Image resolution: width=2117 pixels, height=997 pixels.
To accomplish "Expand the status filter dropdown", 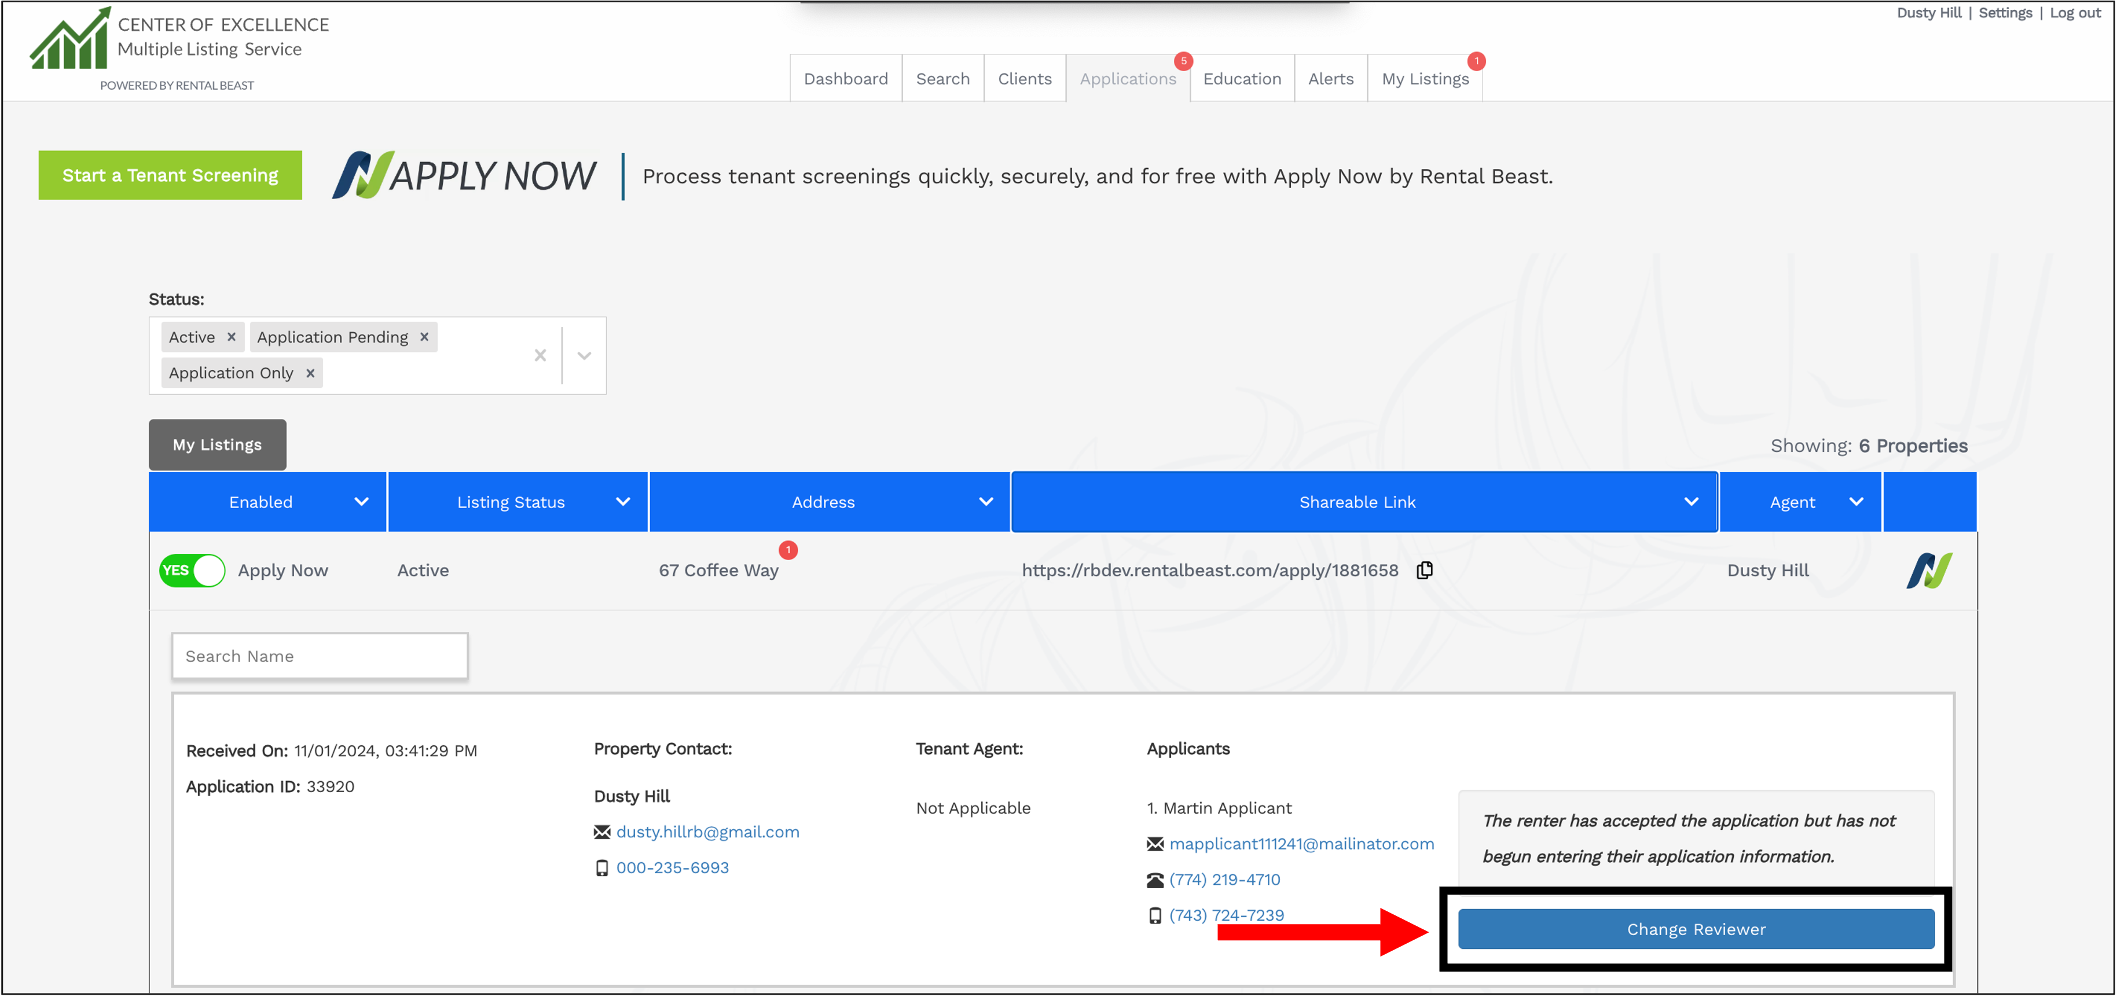I will pyautogui.click(x=584, y=355).
